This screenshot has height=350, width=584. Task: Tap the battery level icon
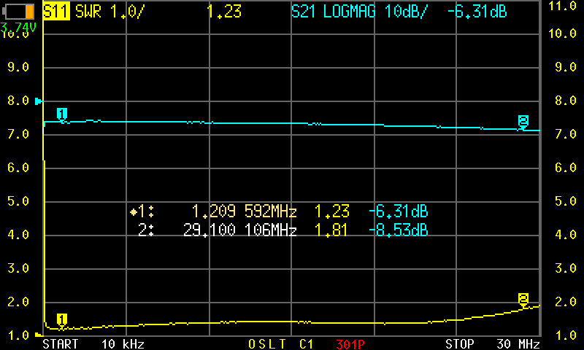coord(18,12)
